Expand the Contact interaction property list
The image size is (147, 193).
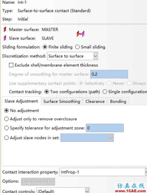(103, 172)
